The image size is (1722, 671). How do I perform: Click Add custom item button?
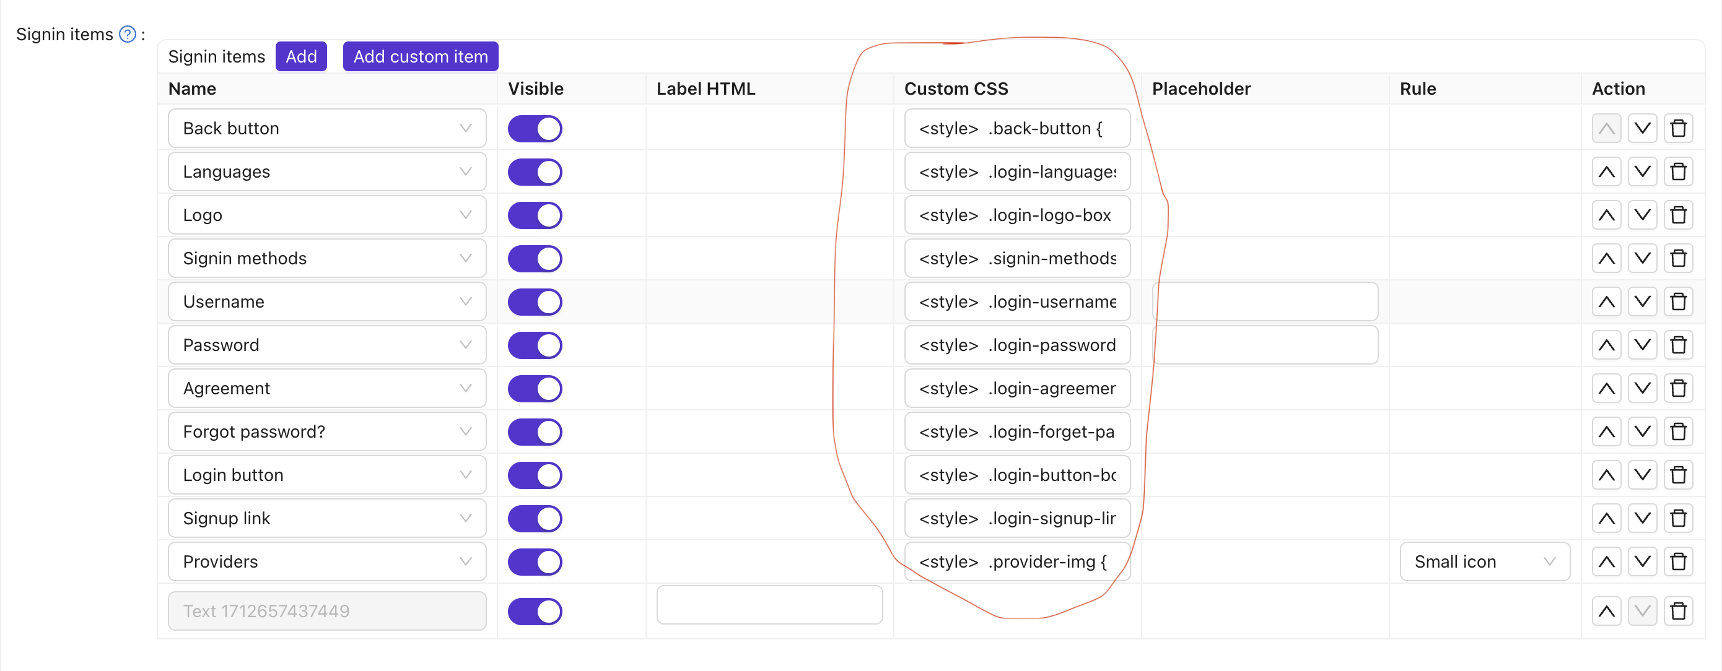pos(421,56)
